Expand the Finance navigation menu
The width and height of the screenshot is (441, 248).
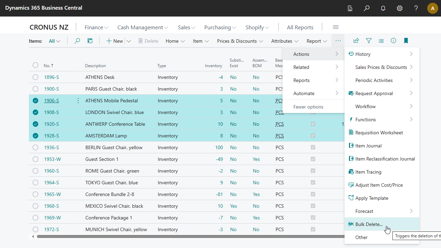tap(96, 27)
